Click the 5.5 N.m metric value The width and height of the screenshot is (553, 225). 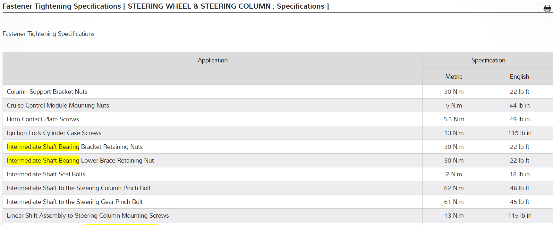coord(454,119)
